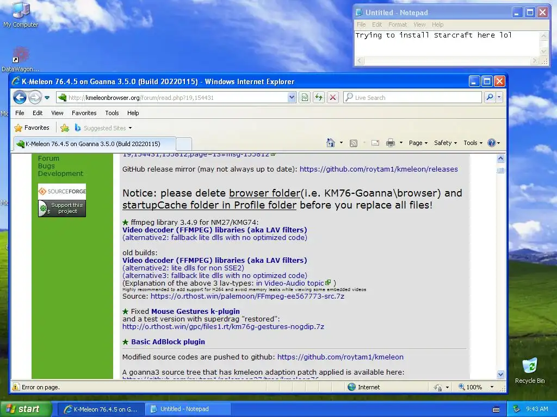Open the Page command bar menu
Screen dimensions: 557x417
pyautogui.click(x=418, y=143)
